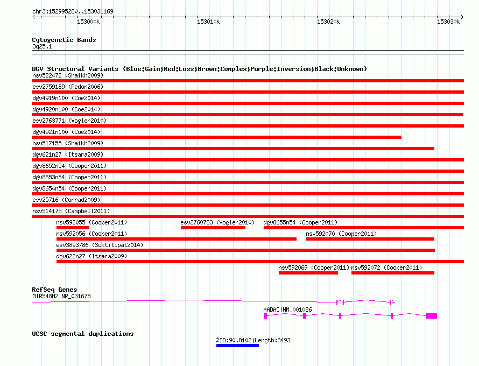Select the dgv8653n54 (Cooper2011) variant label

pyautogui.click(x=69, y=177)
